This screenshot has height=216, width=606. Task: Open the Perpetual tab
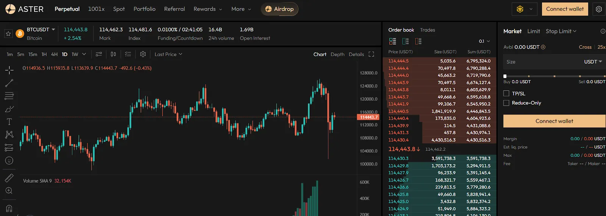[x=67, y=9]
